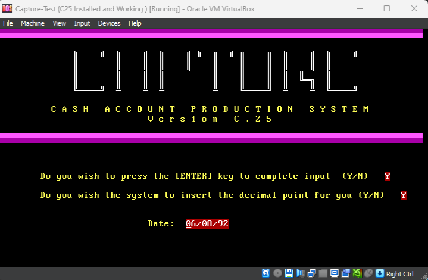Open the audio status indicator
Screen dimensions: 428x280
[300, 273]
